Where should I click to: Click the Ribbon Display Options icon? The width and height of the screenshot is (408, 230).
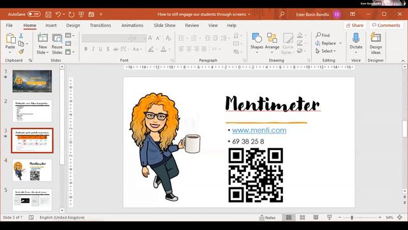pyautogui.click(x=353, y=14)
